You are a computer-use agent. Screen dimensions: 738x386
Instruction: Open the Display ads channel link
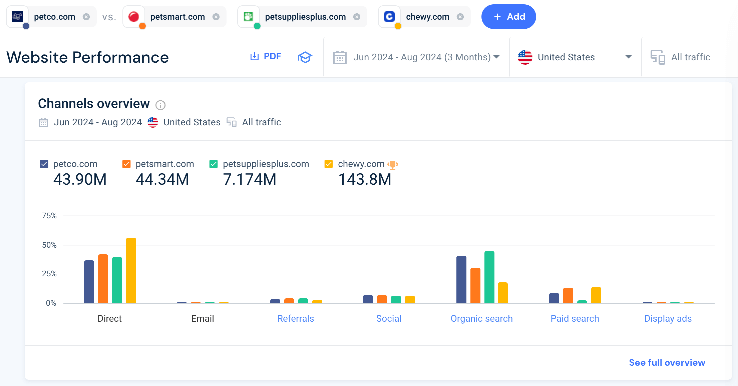[x=668, y=319]
